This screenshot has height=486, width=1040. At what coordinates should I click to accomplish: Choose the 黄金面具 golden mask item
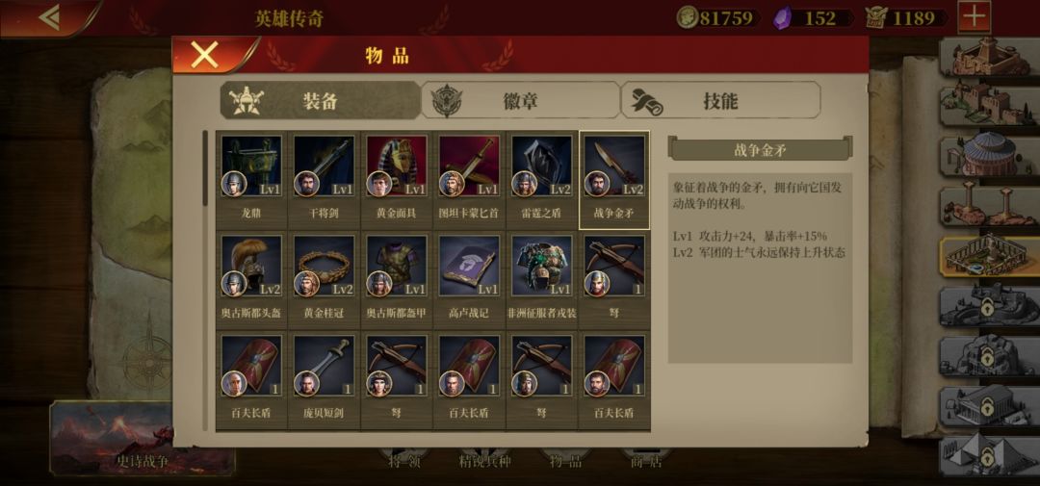pyautogui.click(x=397, y=180)
